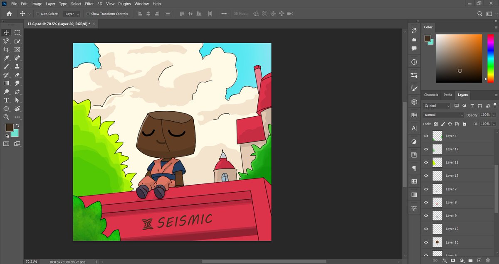
Task: Change screen mode icon in toolbox
Action: [x=17, y=144]
